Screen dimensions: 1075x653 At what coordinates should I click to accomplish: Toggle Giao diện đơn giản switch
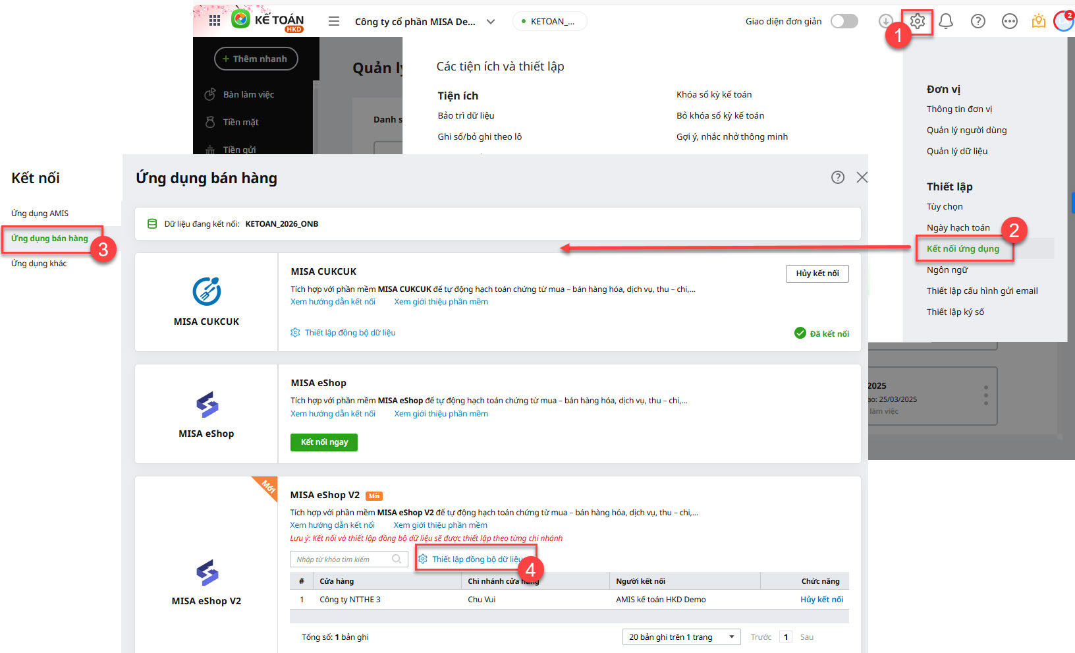[x=844, y=22]
